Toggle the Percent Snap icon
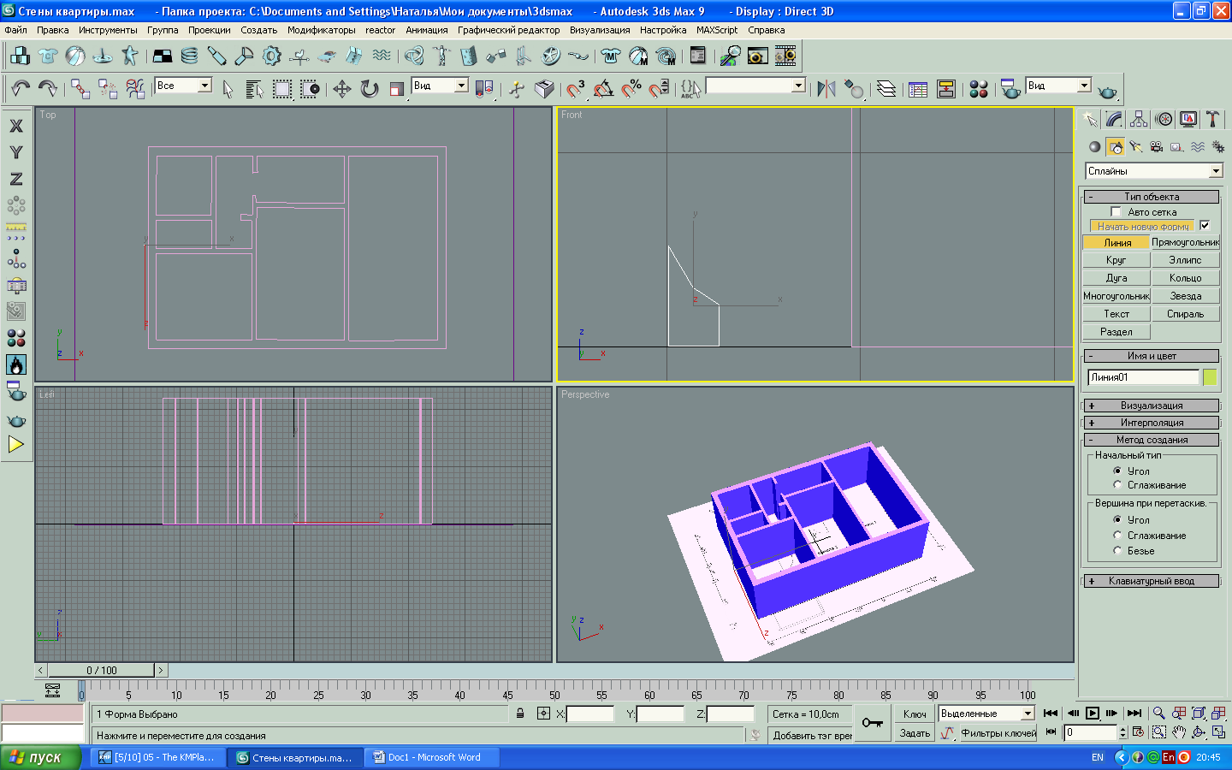 [631, 88]
